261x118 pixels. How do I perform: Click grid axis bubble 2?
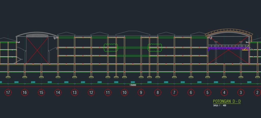click(x=257, y=93)
